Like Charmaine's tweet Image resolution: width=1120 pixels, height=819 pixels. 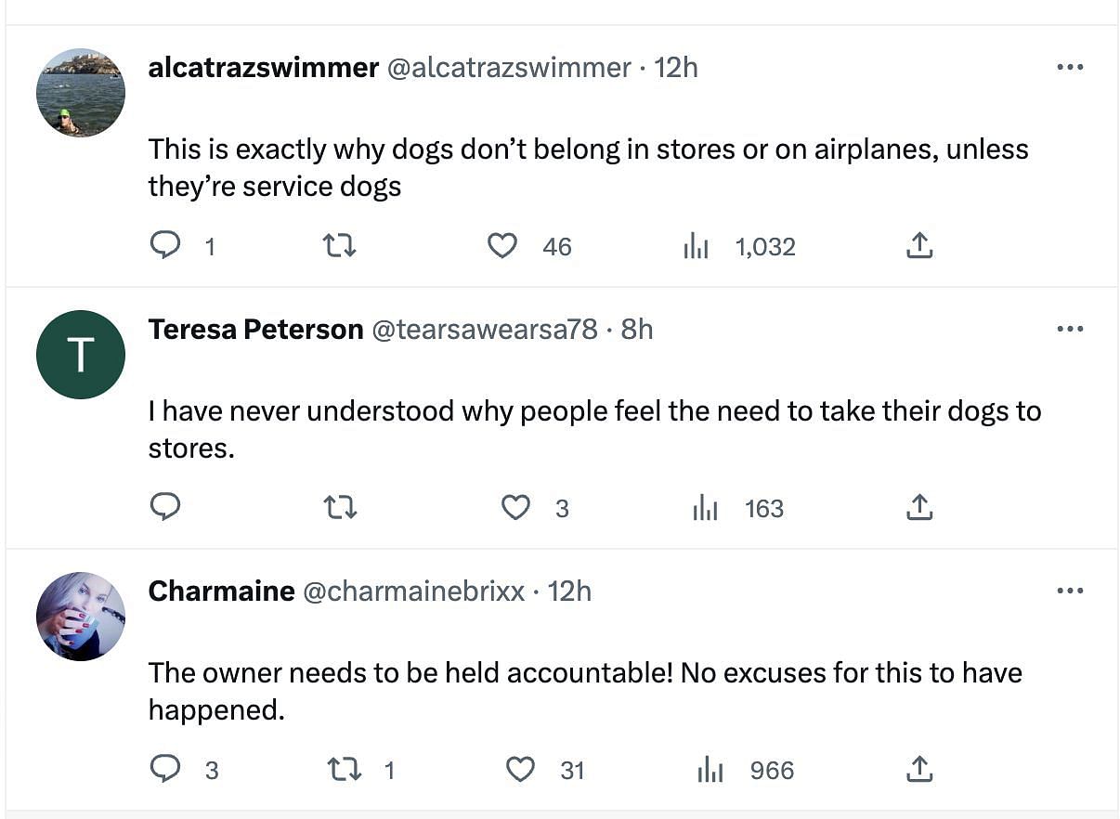pyautogui.click(x=520, y=770)
